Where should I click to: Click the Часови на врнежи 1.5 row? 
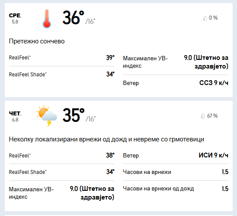tap(175, 172)
